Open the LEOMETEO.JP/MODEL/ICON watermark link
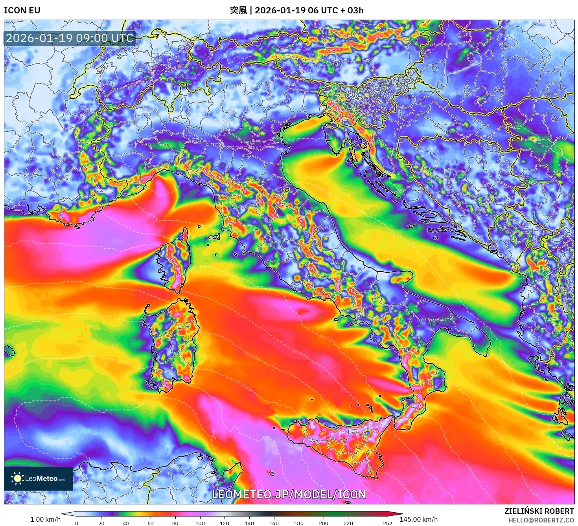This screenshot has height=526, width=578. click(289, 495)
